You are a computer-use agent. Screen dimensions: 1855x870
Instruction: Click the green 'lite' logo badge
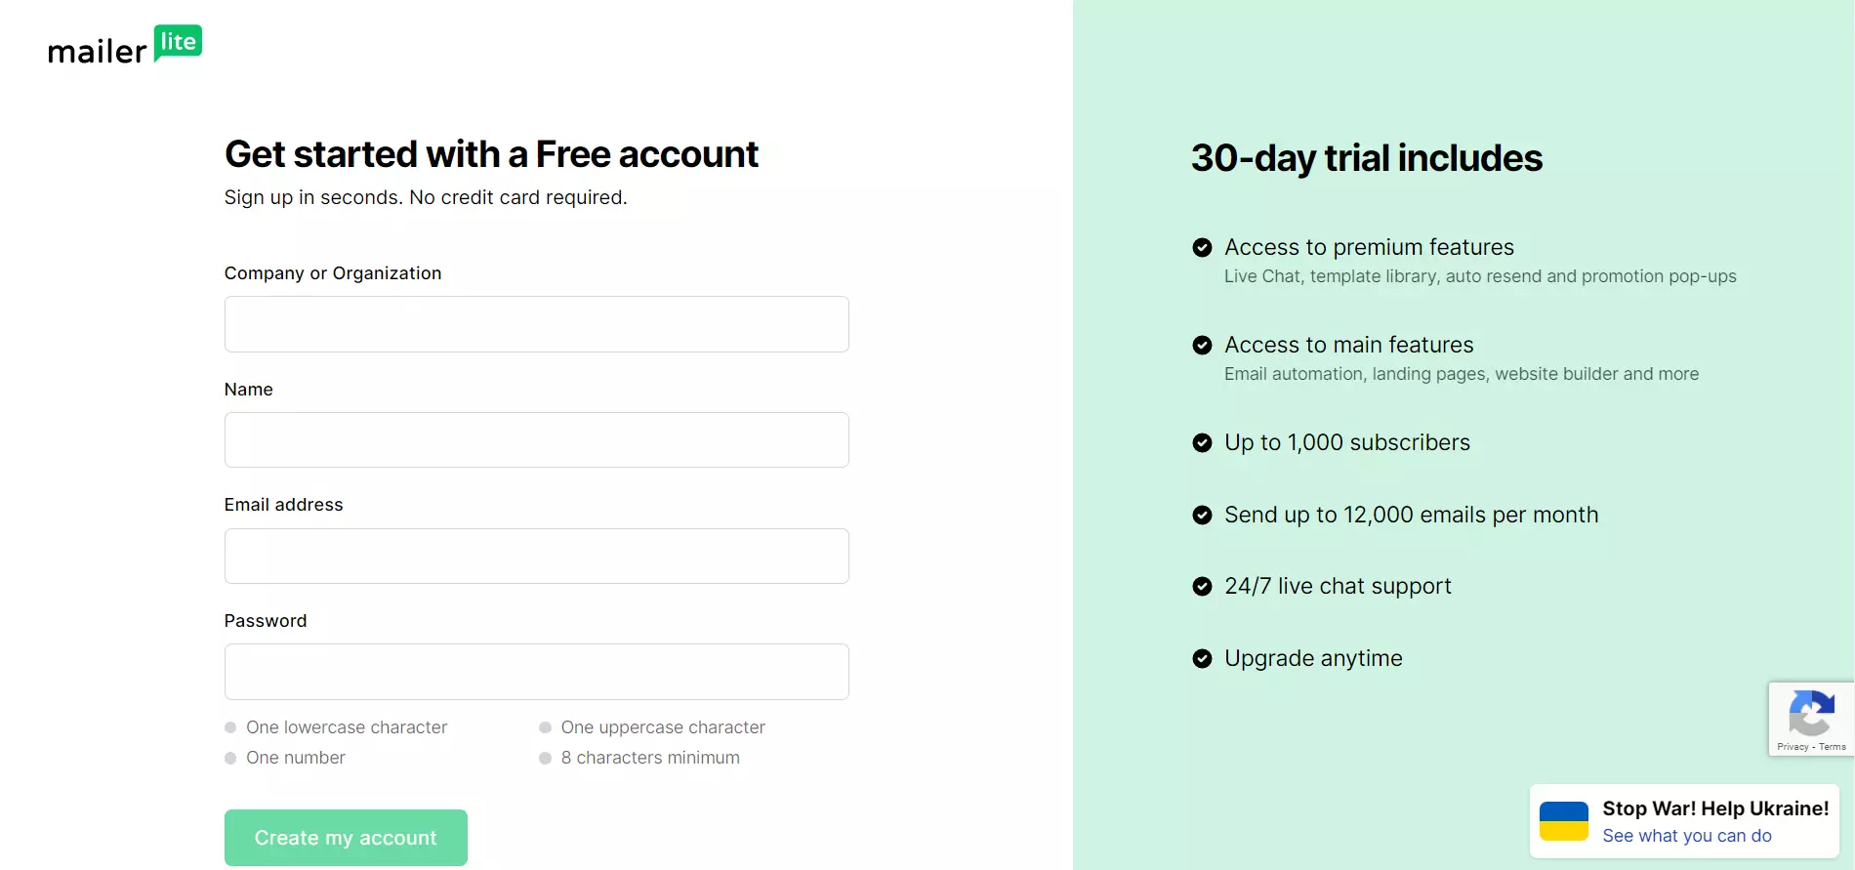tap(180, 43)
